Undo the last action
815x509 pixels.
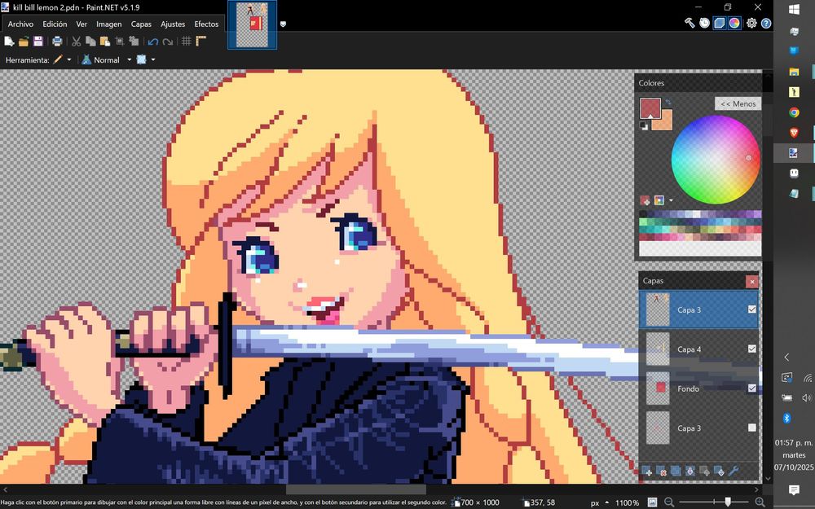click(x=153, y=42)
